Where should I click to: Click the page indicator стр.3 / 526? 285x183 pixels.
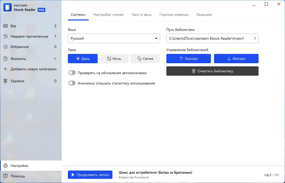coord(272,175)
